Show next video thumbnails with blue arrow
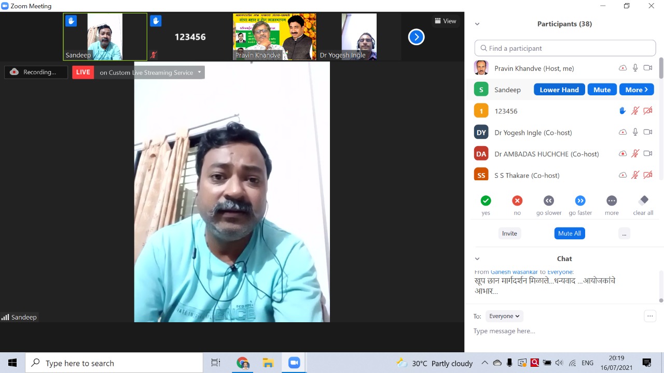Viewport: 664px width, 373px height. tap(416, 37)
